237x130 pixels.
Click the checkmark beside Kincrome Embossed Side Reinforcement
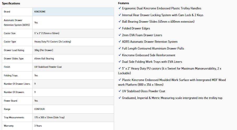click(x=120, y=55)
